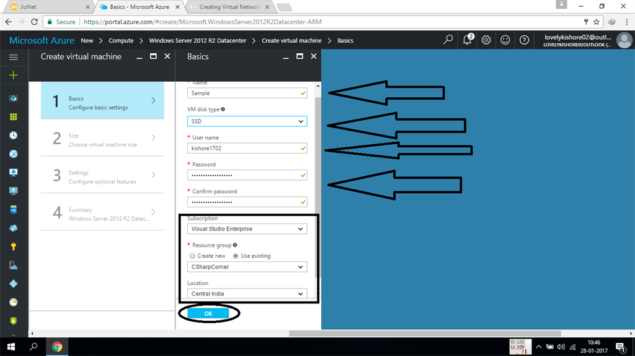Screen dimensions: 635x356
Task: Open the taskbar volume icon
Action: tap(561, 347)
